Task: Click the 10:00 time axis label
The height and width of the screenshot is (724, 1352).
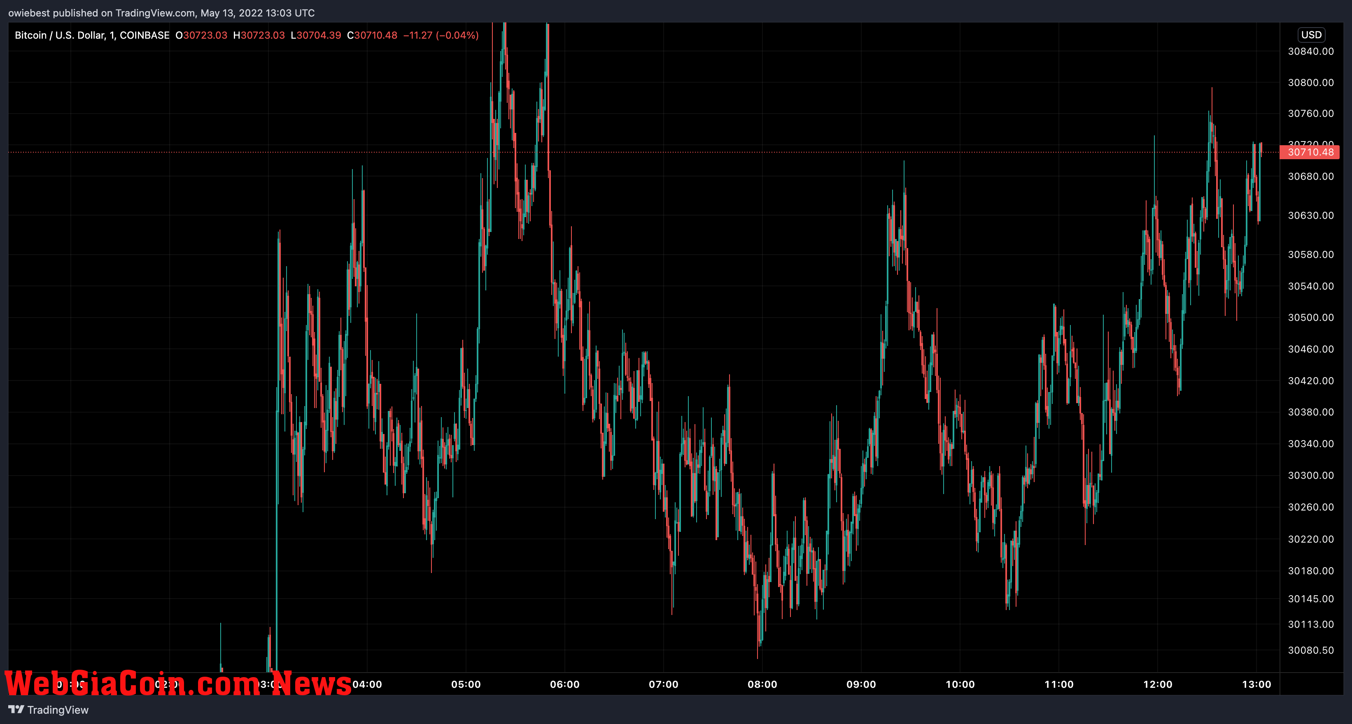Action: click(960, 684)
